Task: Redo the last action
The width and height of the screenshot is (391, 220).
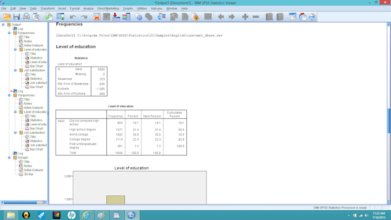Action: click(x=85, y=17)
